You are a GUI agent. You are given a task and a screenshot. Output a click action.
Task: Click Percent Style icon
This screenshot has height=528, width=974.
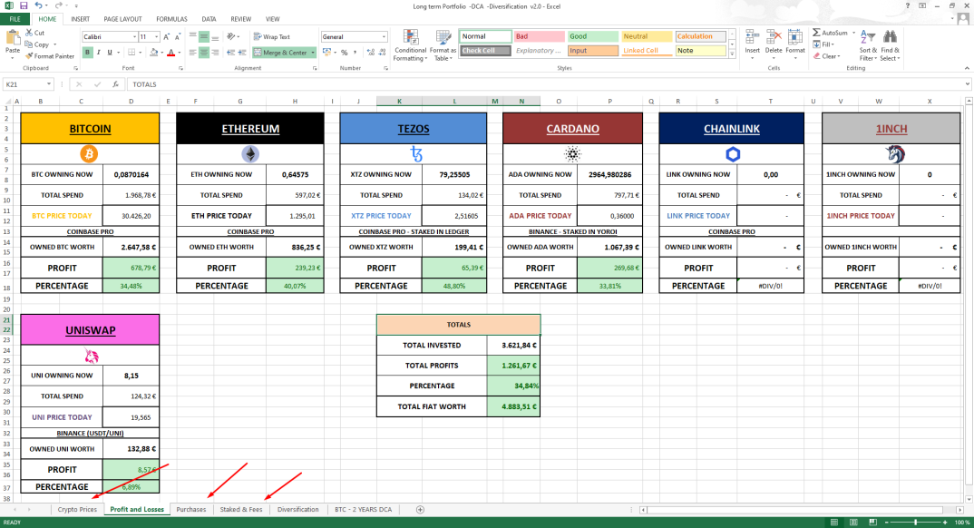(x=344, y=53)
